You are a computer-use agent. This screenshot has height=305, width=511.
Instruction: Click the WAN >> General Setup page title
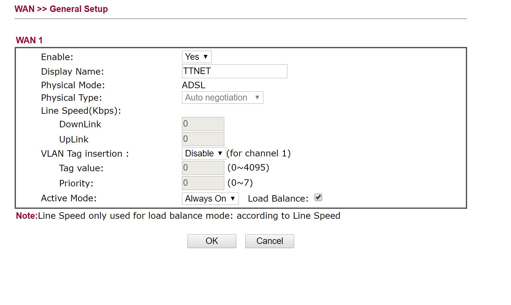click(61, 9)
